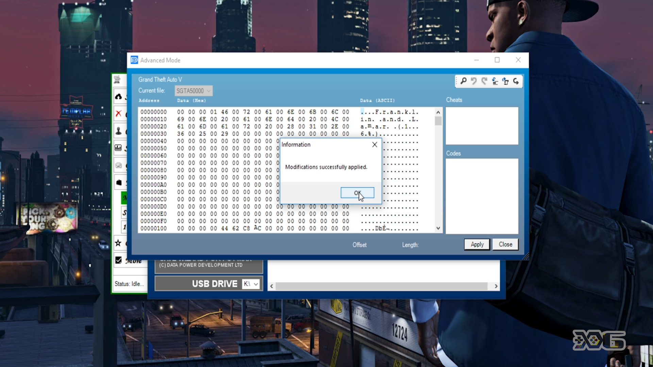Image resolution: width=653 pixels, height=367 pixels.
Task: Select the profile/character icon in sidebar
Action: pyautogui.click(x=119, y=130)
